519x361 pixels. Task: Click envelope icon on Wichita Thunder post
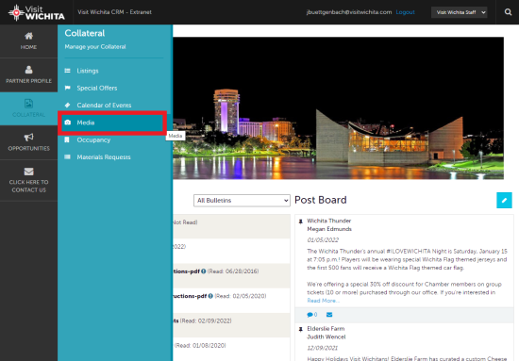pos(329,315)
